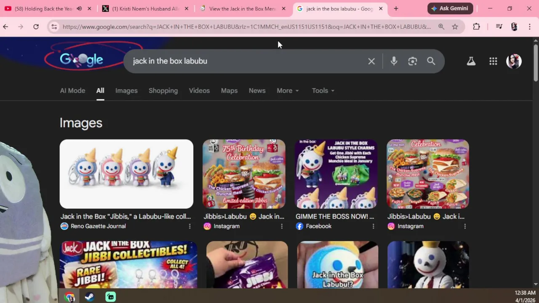
Task: Select the News search tab
Action: (257, 90)
